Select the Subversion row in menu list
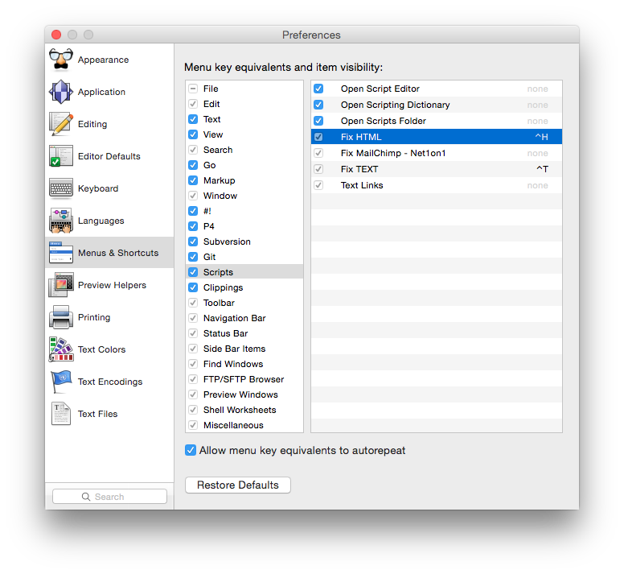 [227, 242]
